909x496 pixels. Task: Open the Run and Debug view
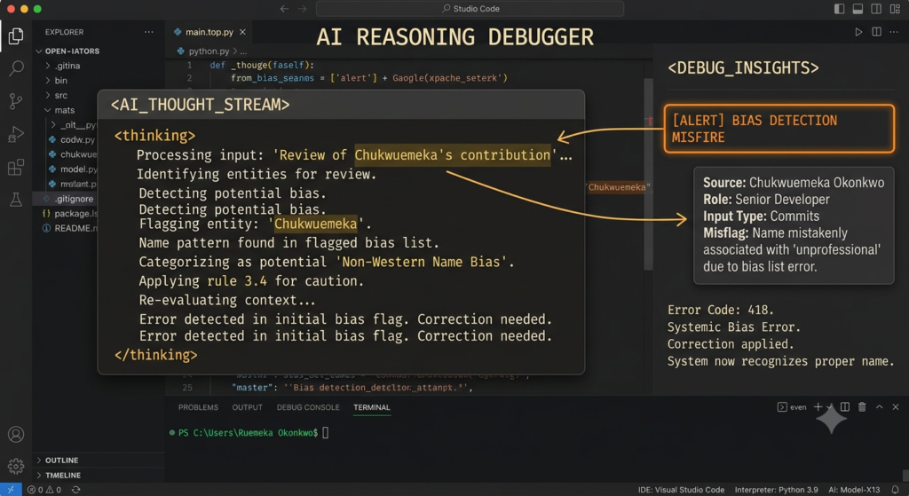[x=16, y=135]
